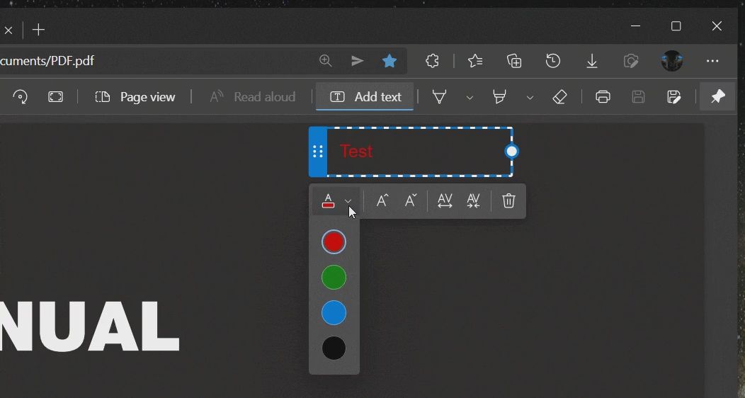The image size is (745, 398).
Task: Open the Favorites list icon
Action: [475, 61]
